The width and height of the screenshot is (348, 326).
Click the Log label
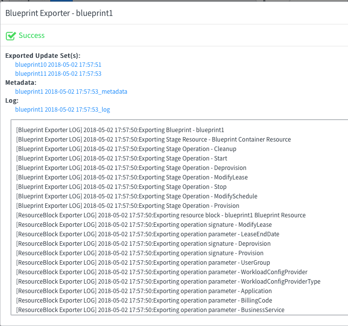pyautogui.click(x=12, y=101)
